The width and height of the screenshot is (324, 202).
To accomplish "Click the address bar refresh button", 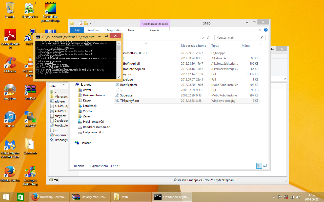I will [x=208, y=38].
